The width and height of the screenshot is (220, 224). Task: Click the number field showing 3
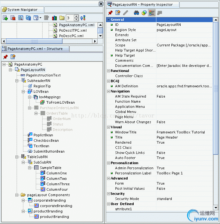tap(70, 18)
